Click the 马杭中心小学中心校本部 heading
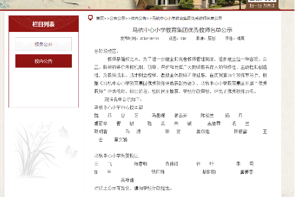295x197 pixels. click(119, 108)
